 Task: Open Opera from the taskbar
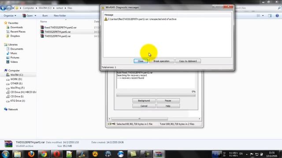[57, 154]
